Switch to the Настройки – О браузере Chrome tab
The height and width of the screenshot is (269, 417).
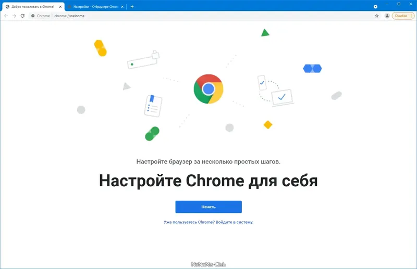coord(95,7)
